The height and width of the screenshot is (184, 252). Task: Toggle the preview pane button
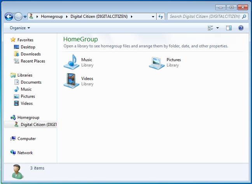tap(229, 28)
